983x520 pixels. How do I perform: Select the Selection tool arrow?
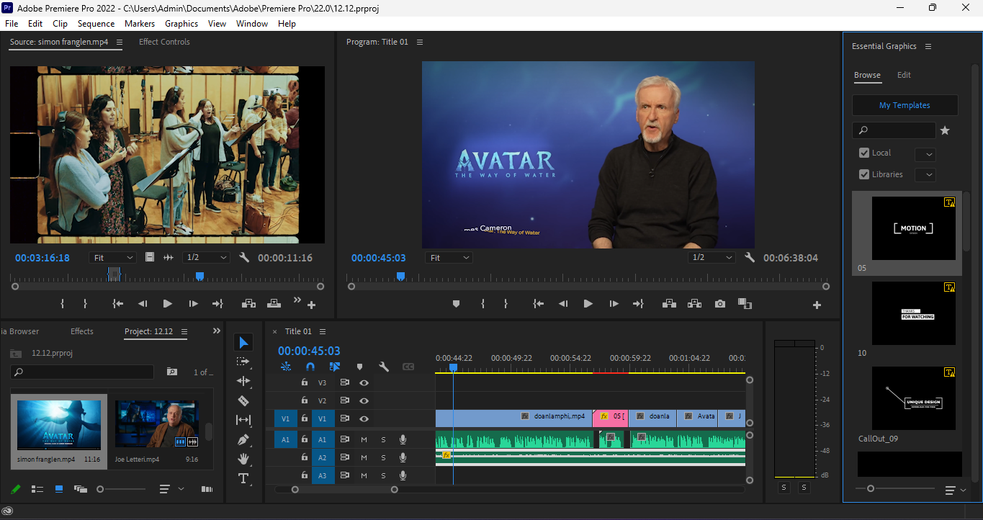click(243, 342)
